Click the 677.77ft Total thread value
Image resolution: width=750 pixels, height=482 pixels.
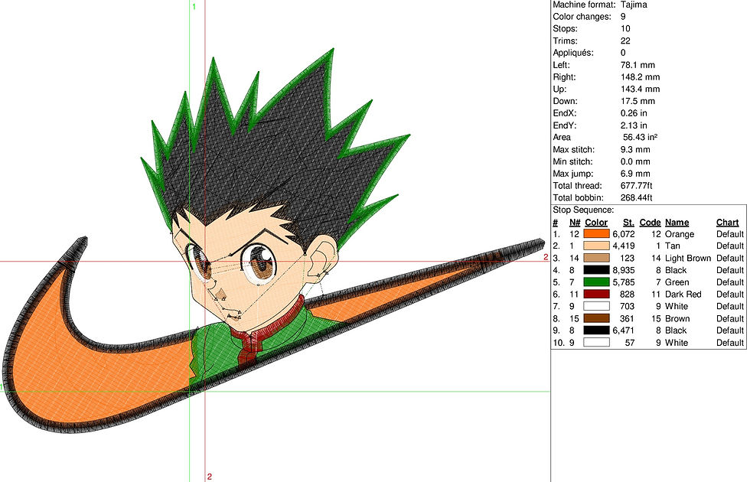tap(636, 185)
